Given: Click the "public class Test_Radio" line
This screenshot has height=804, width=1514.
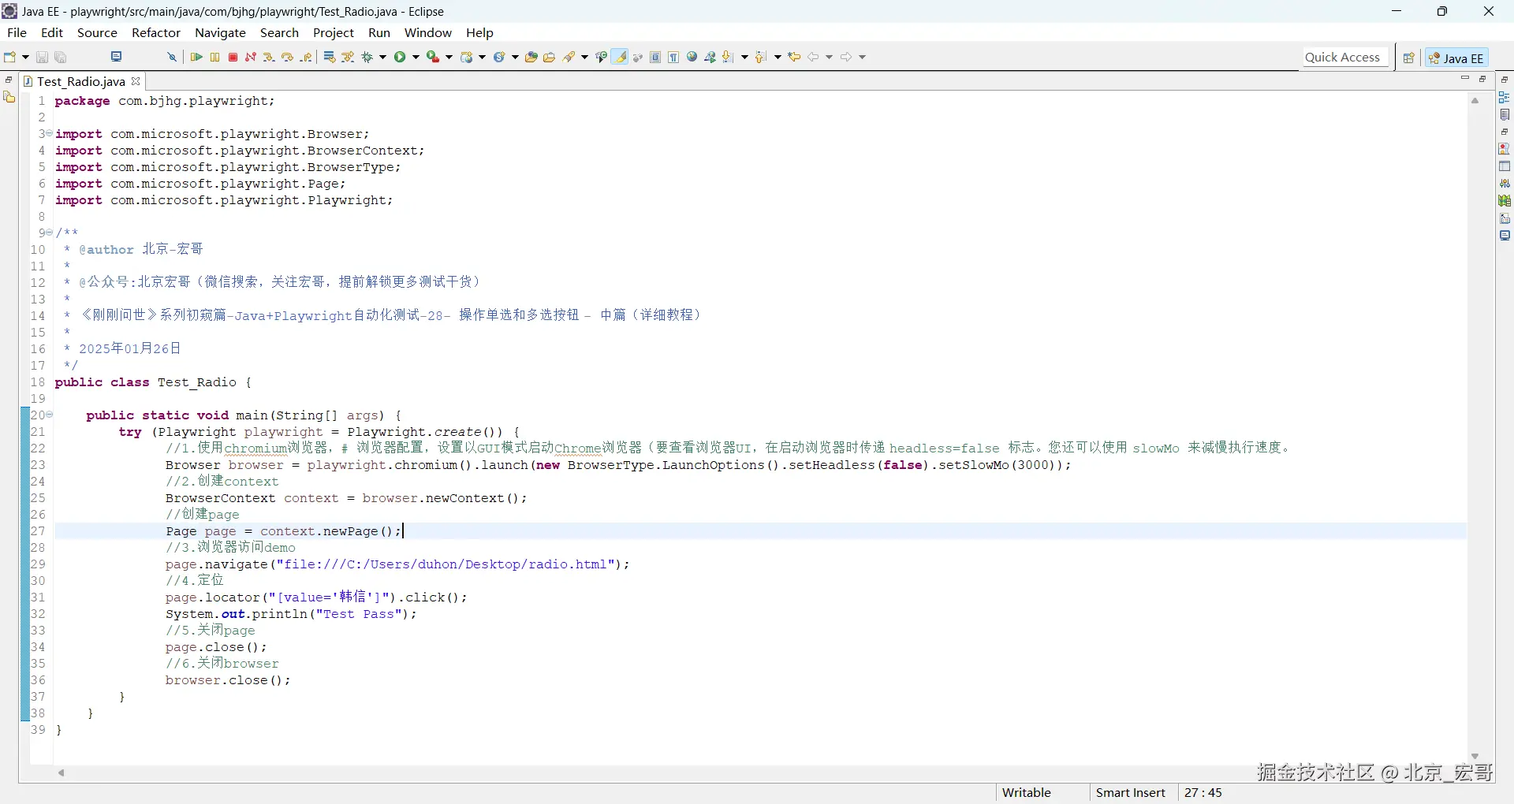Looking at the screenshot, I should [153, 382].
